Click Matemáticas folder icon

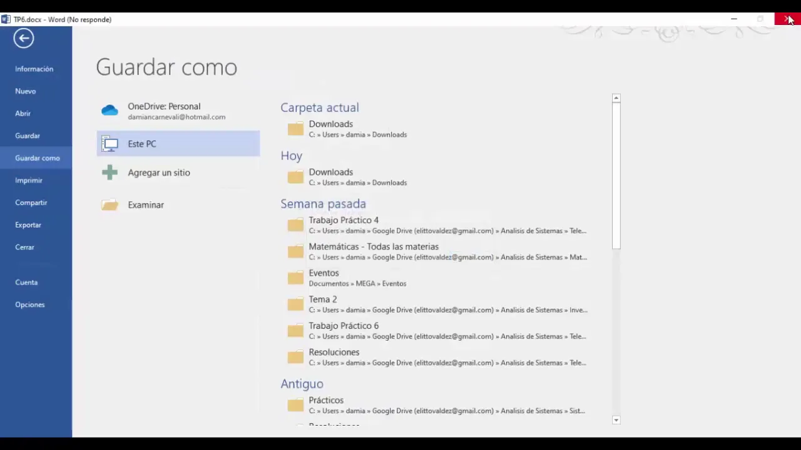[x=295, y=252]
